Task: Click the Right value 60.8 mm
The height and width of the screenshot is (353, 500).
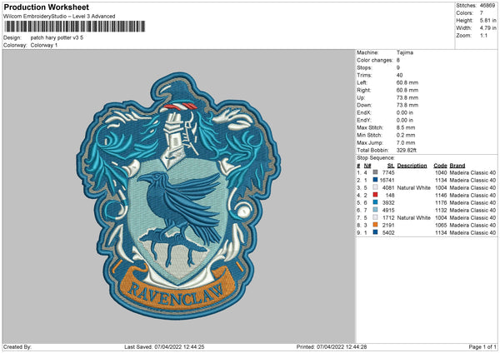Action: 407,90
